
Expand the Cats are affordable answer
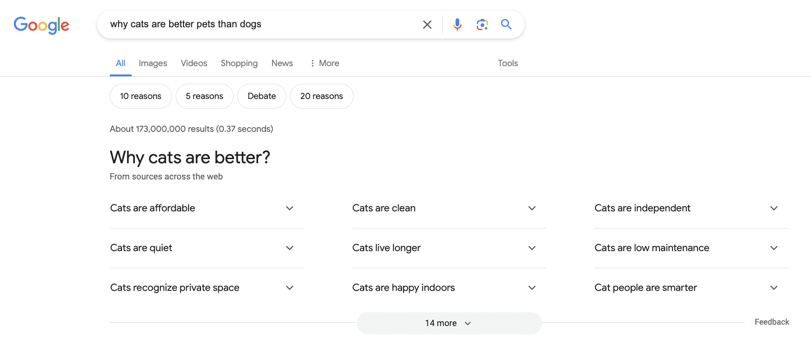289,208
